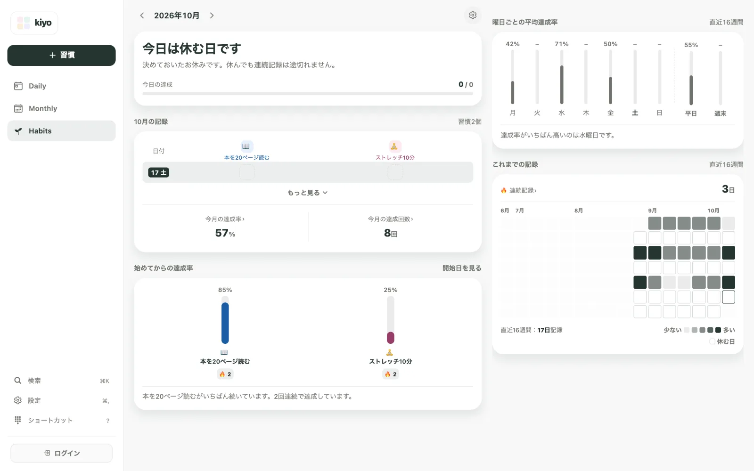Click the stretch icon below the 25% bar

(390, 352)
